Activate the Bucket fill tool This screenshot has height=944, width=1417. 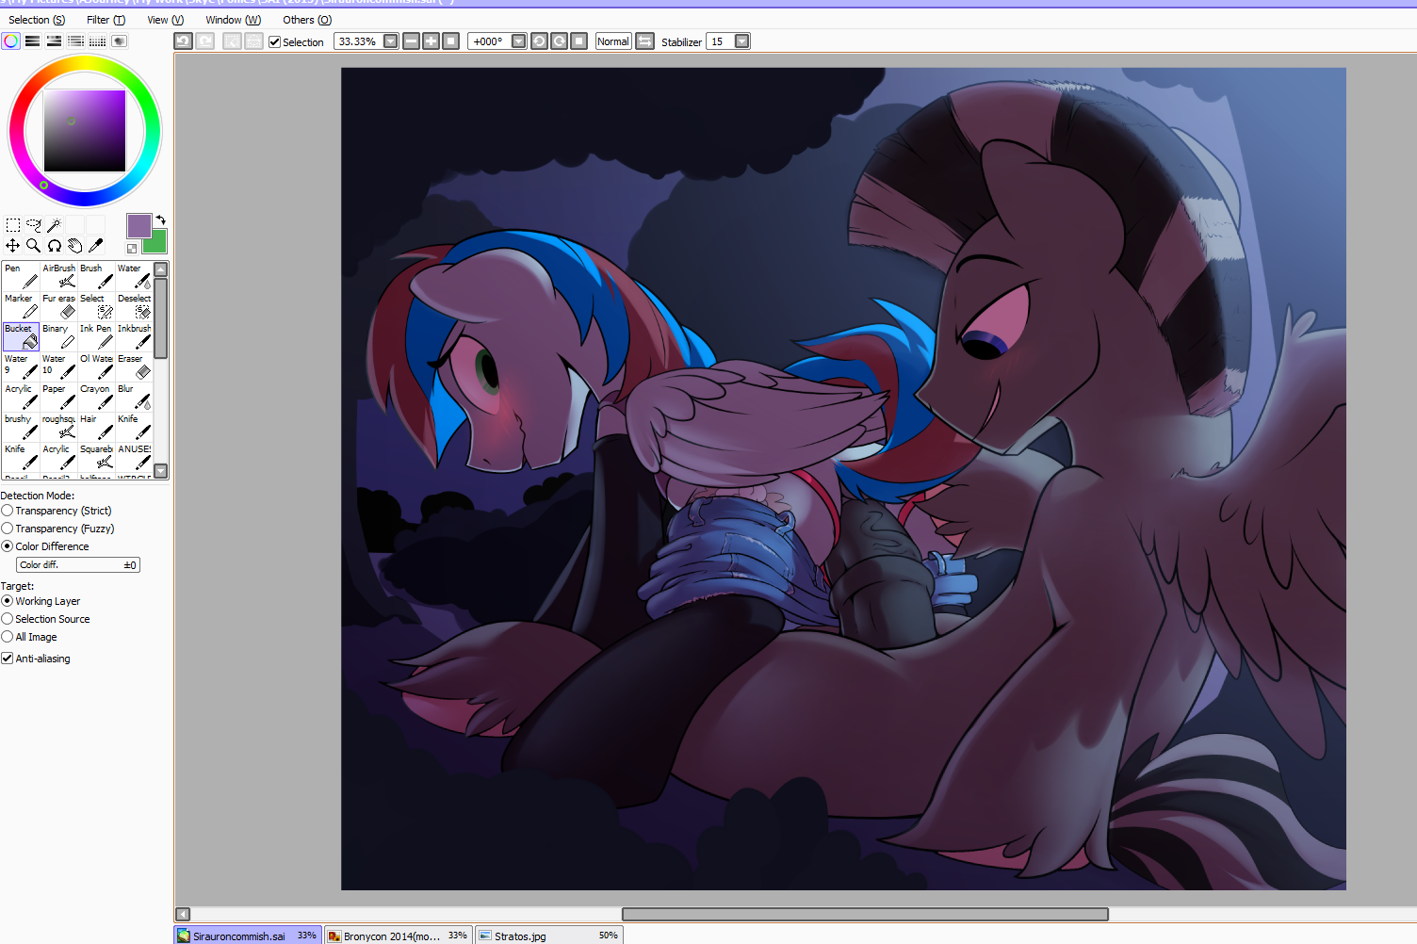pos(21,336)
